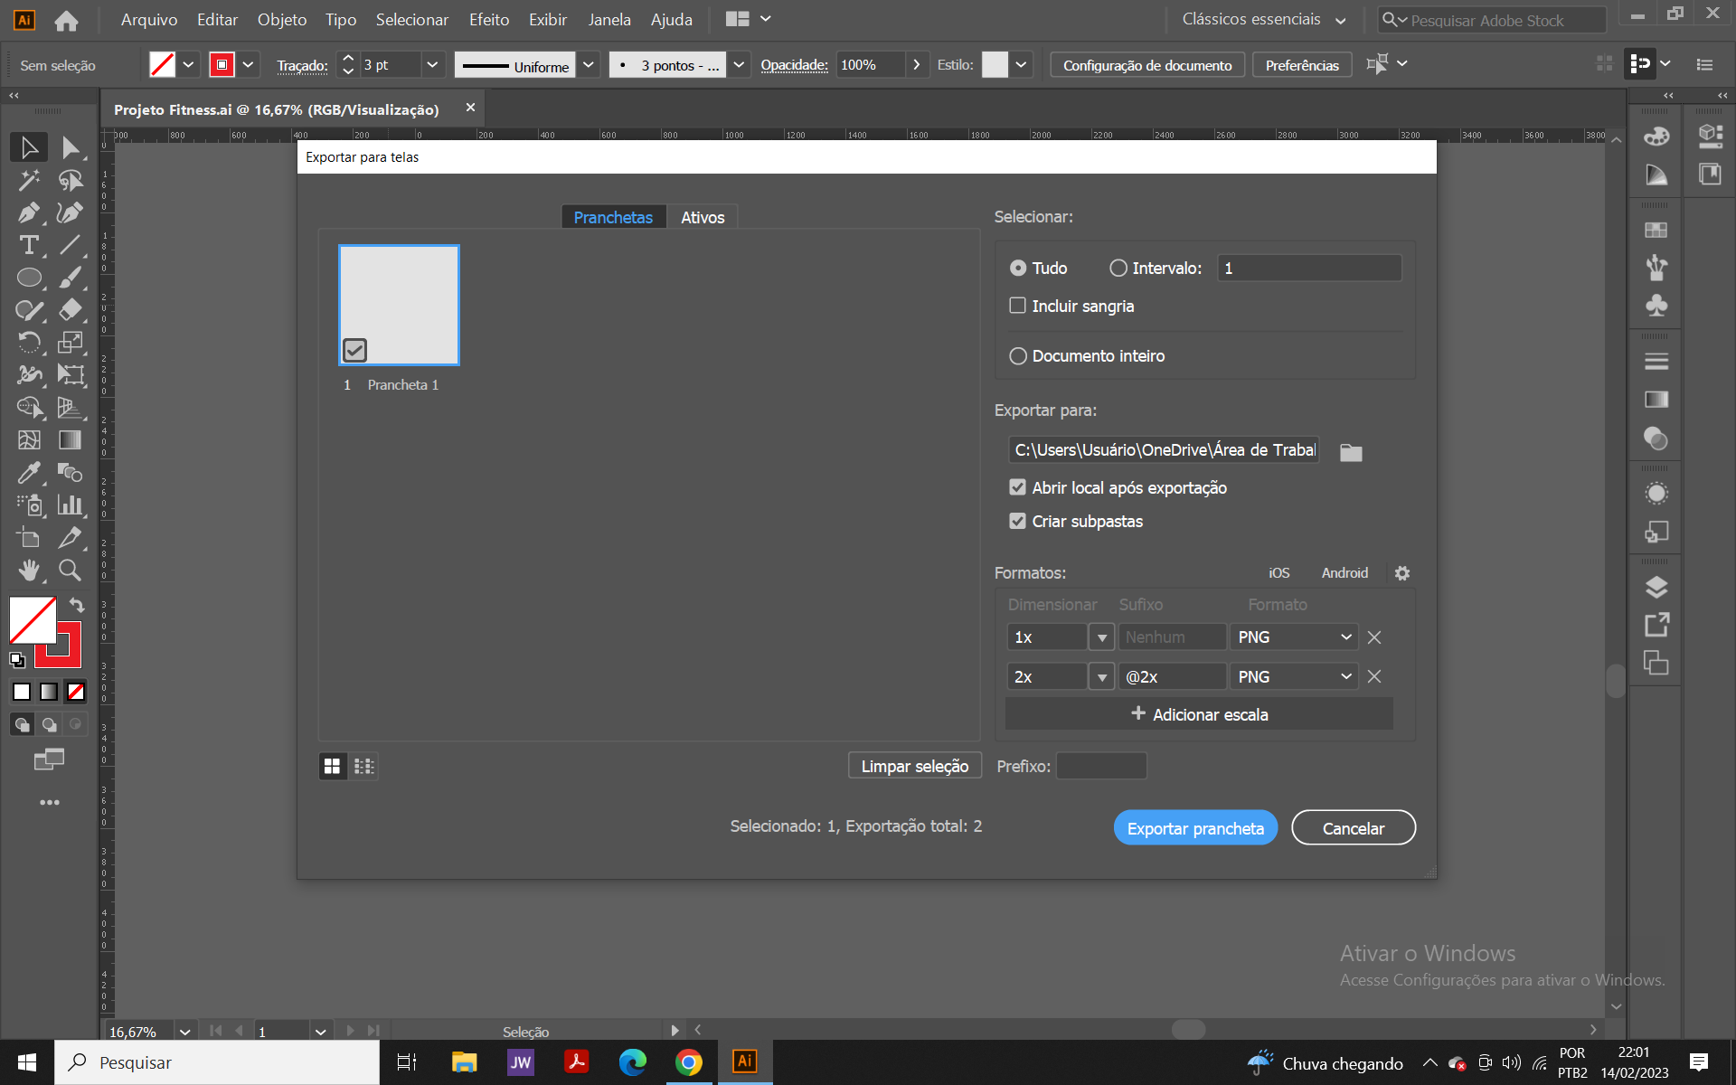Select the Hand tool
The height and width of the screenshot is (1085, 1736).
(29, 571)
